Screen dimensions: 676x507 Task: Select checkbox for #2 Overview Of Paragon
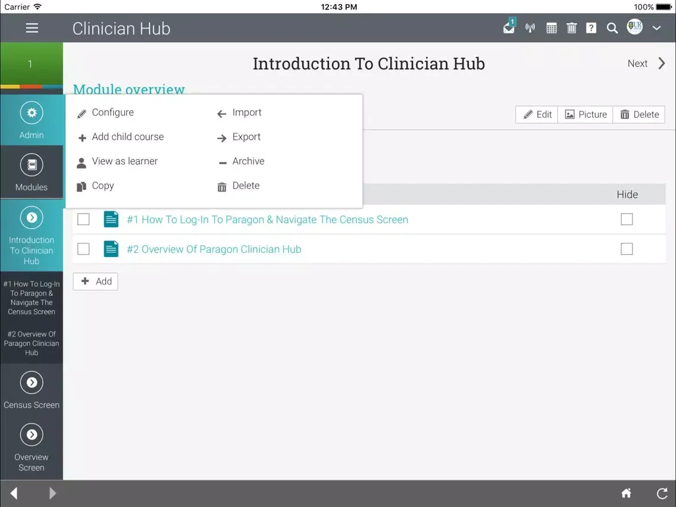[83, 249]
